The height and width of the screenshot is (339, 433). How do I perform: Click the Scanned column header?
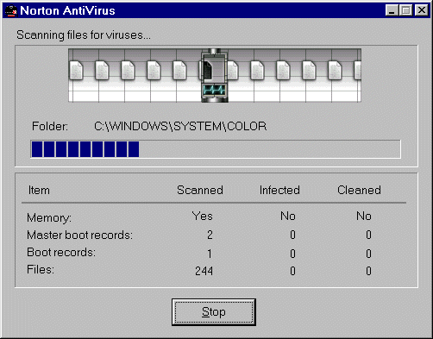coord(200,190)
